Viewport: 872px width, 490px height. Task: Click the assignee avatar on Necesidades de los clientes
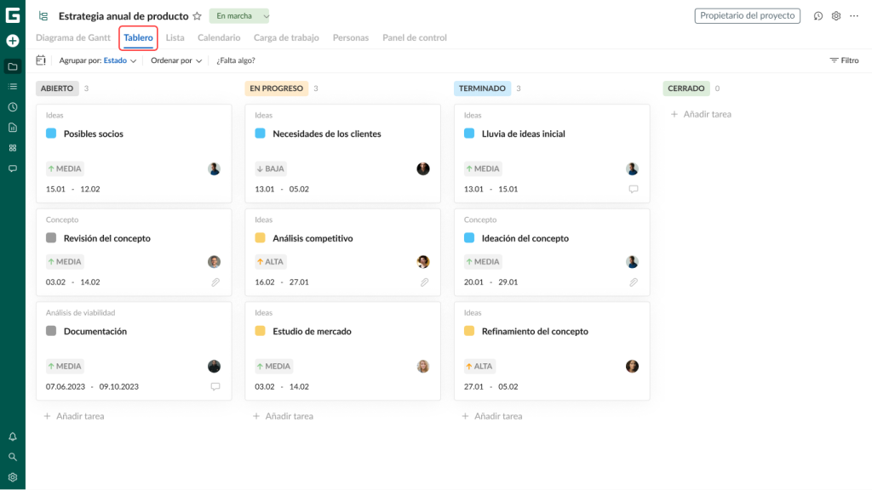[x=423, y=169]
